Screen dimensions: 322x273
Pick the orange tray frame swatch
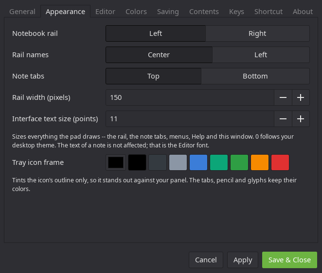pyautogui.click(x=260, y=162)
